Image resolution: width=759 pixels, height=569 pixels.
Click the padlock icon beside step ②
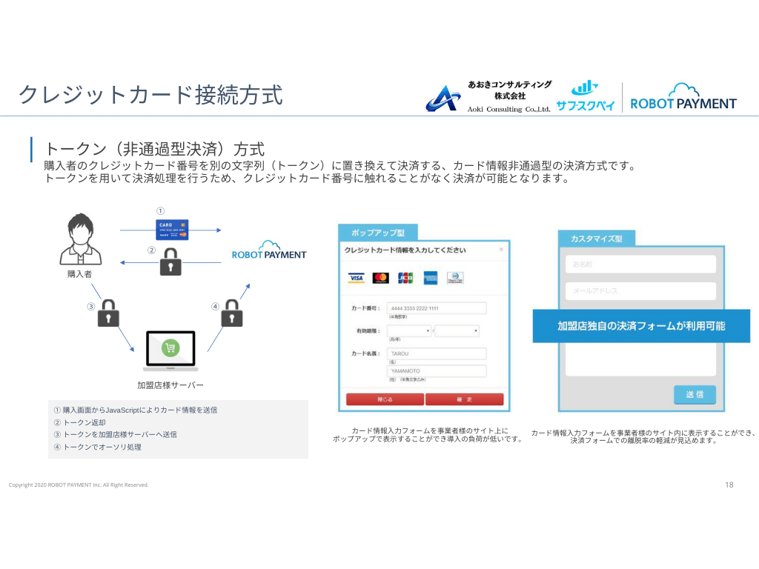tap(171, 262)
